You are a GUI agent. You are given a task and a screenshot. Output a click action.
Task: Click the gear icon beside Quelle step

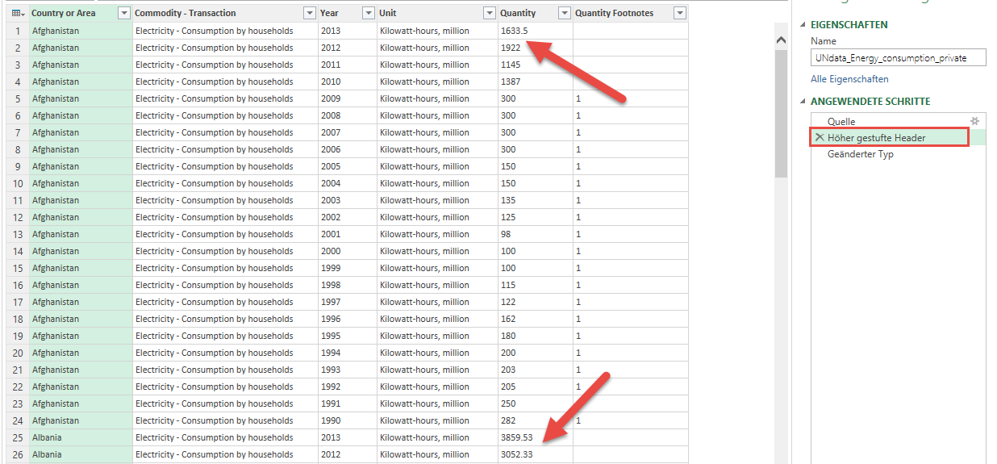[974, 121]
